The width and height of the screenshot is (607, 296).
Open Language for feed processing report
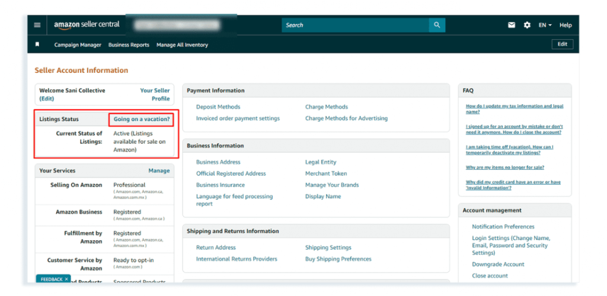pos(234,200)
